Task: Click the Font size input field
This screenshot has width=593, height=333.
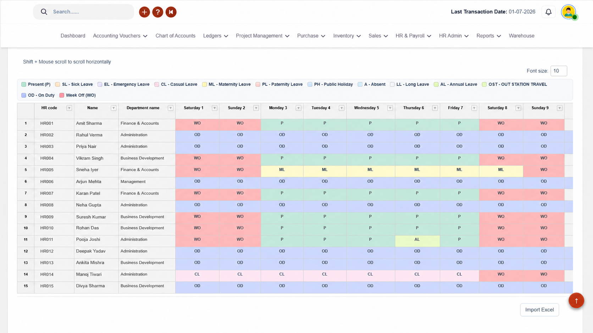Action: point(559,71)
